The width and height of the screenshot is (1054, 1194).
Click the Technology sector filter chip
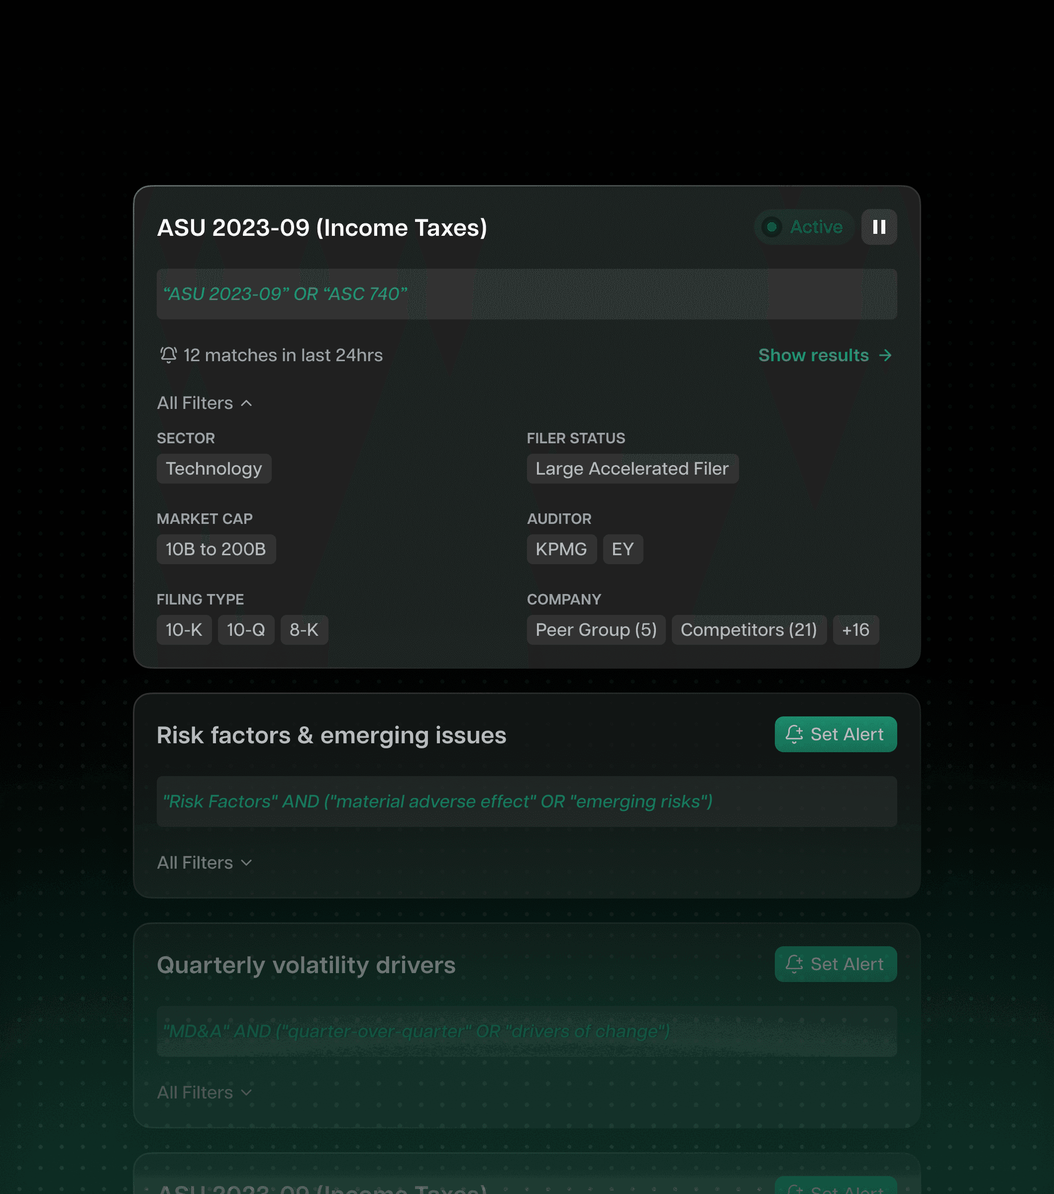point(214,469)
